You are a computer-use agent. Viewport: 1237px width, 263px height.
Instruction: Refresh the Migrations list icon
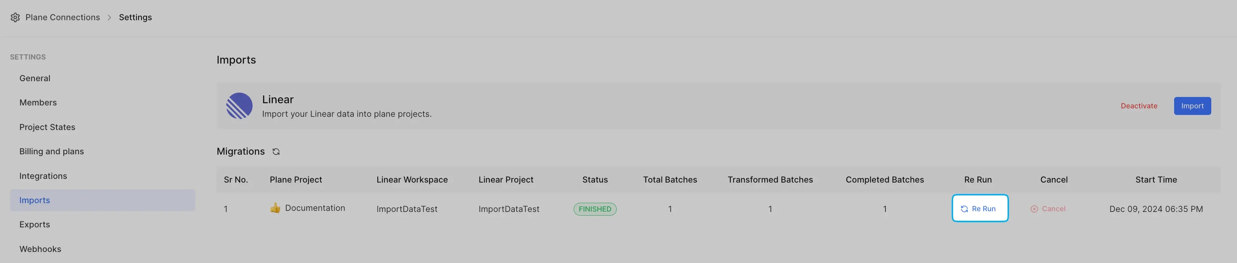coord(276,152)
